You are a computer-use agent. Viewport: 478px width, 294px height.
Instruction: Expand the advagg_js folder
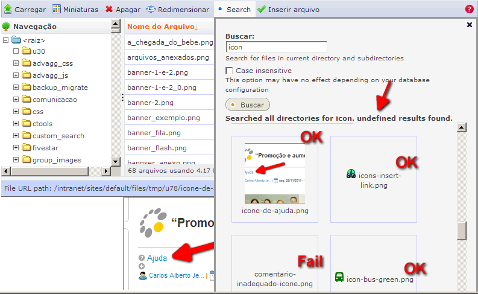(16, 75)
